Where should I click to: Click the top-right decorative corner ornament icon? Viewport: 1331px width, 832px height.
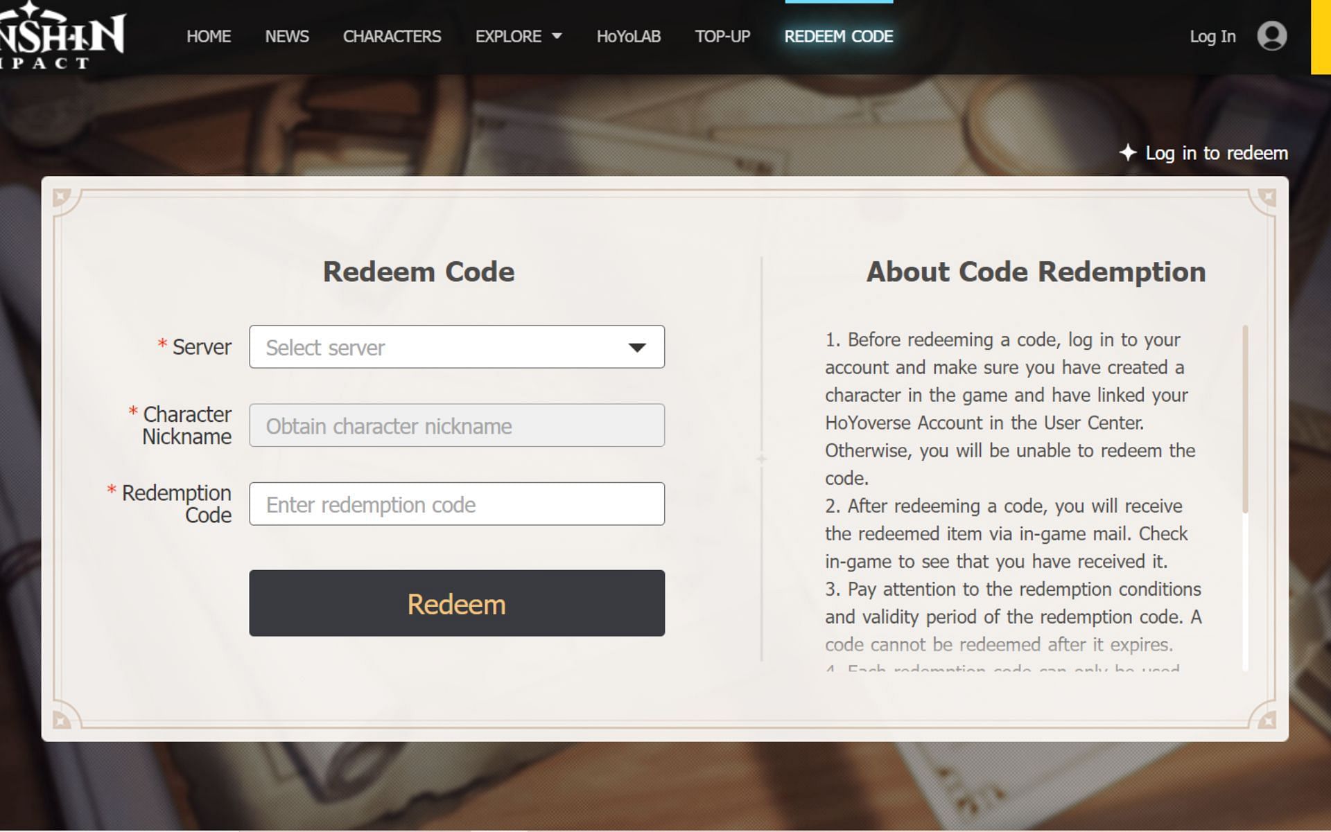[x=1265, y=195]
